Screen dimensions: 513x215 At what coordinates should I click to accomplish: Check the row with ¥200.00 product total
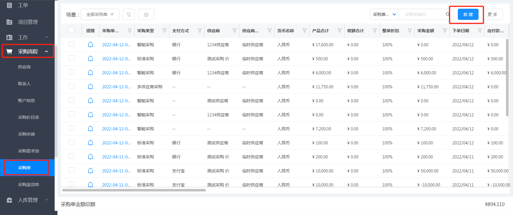(71, 156)
